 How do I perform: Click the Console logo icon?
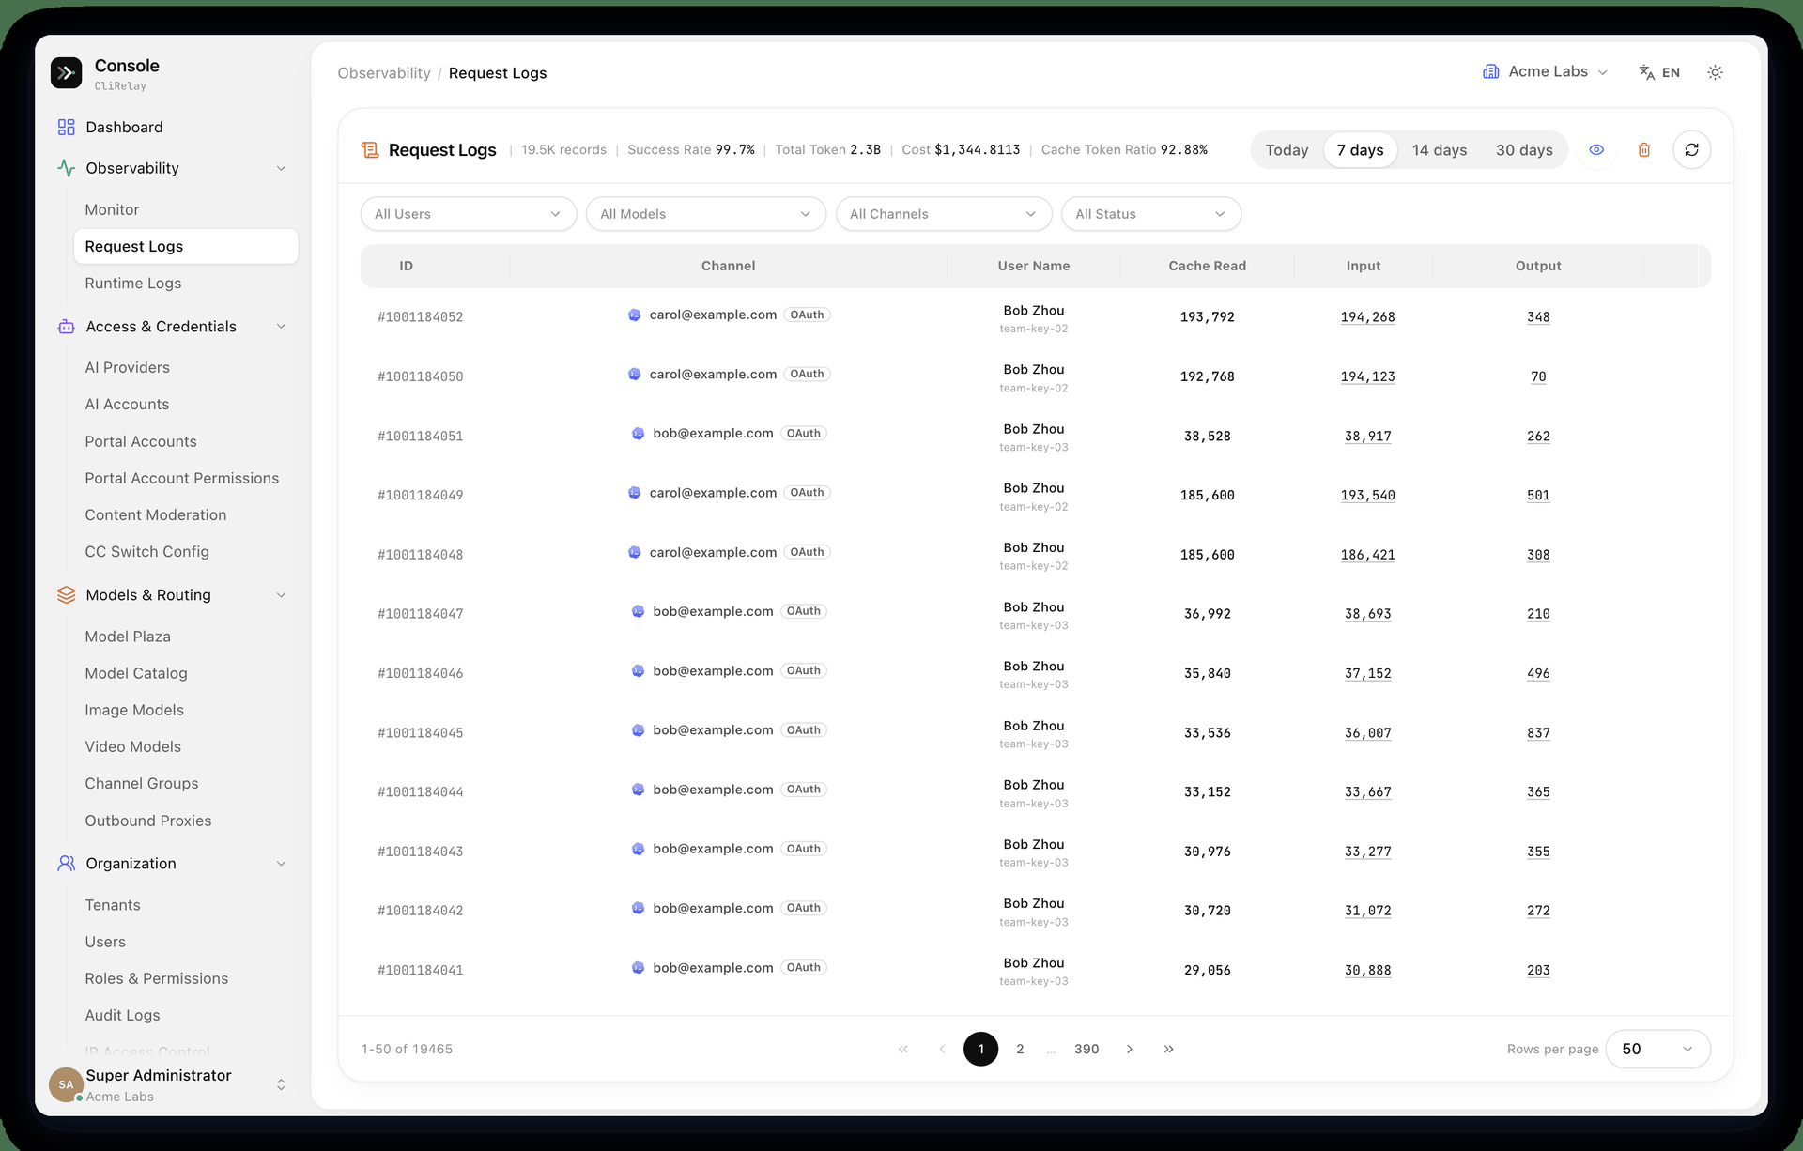click(x=66, y=72)
